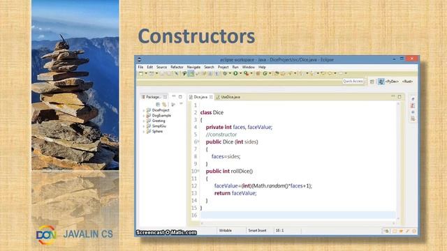
Task: Open the Debug dropdown arrow
Action: pos(230,74)
